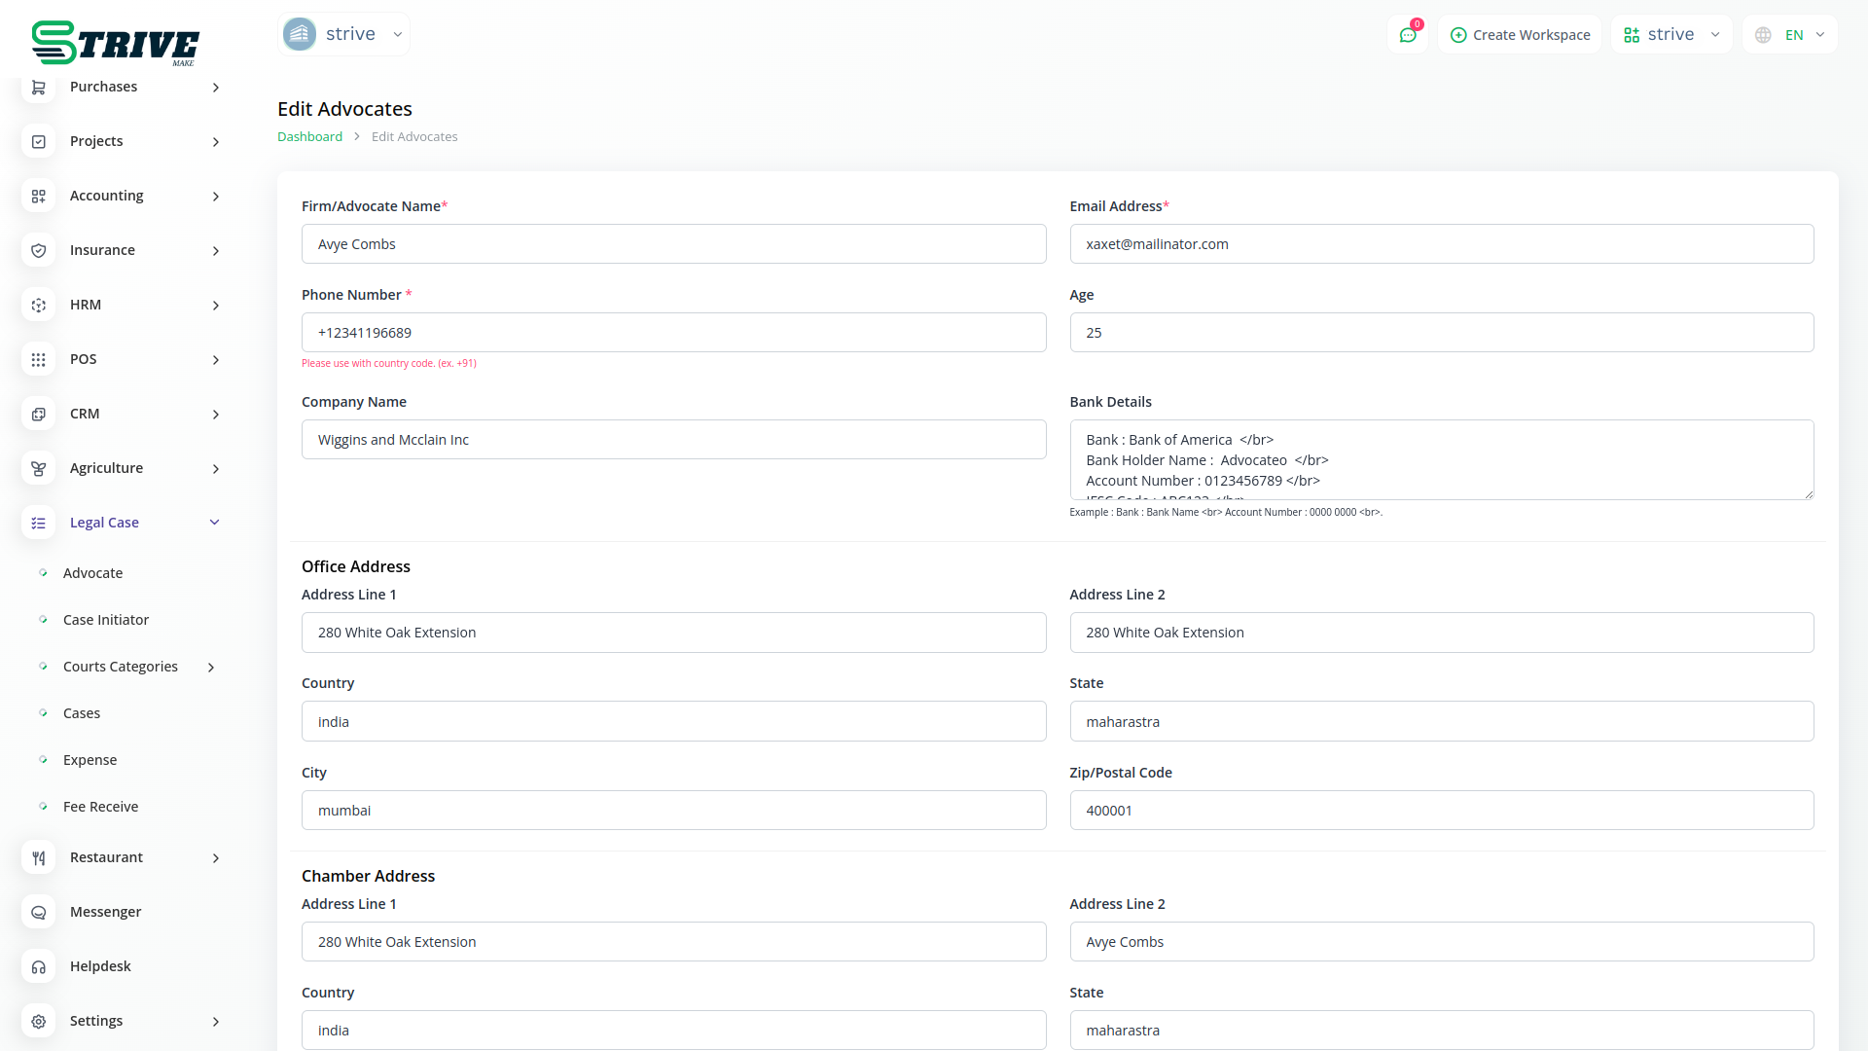Select the Fee Receive menu item
This screenshot has width=1868, height=1051.
coord(100,807)
